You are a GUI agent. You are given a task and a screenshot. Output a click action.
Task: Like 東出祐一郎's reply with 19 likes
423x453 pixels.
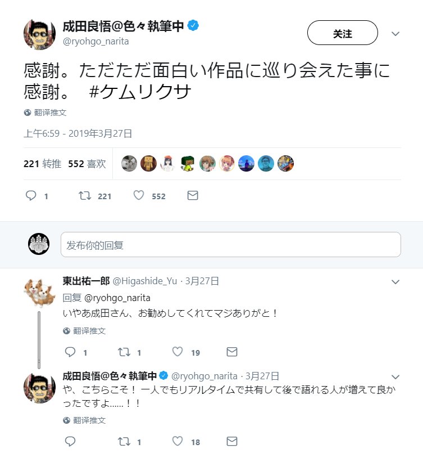coord(178,352)
